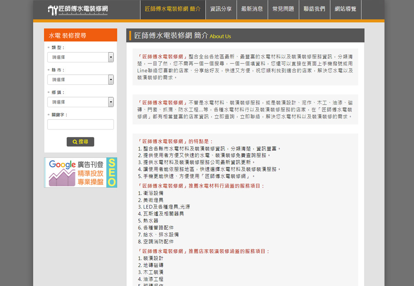Click the LED及各種燈具,光源 list item

(x=164, y=207)
